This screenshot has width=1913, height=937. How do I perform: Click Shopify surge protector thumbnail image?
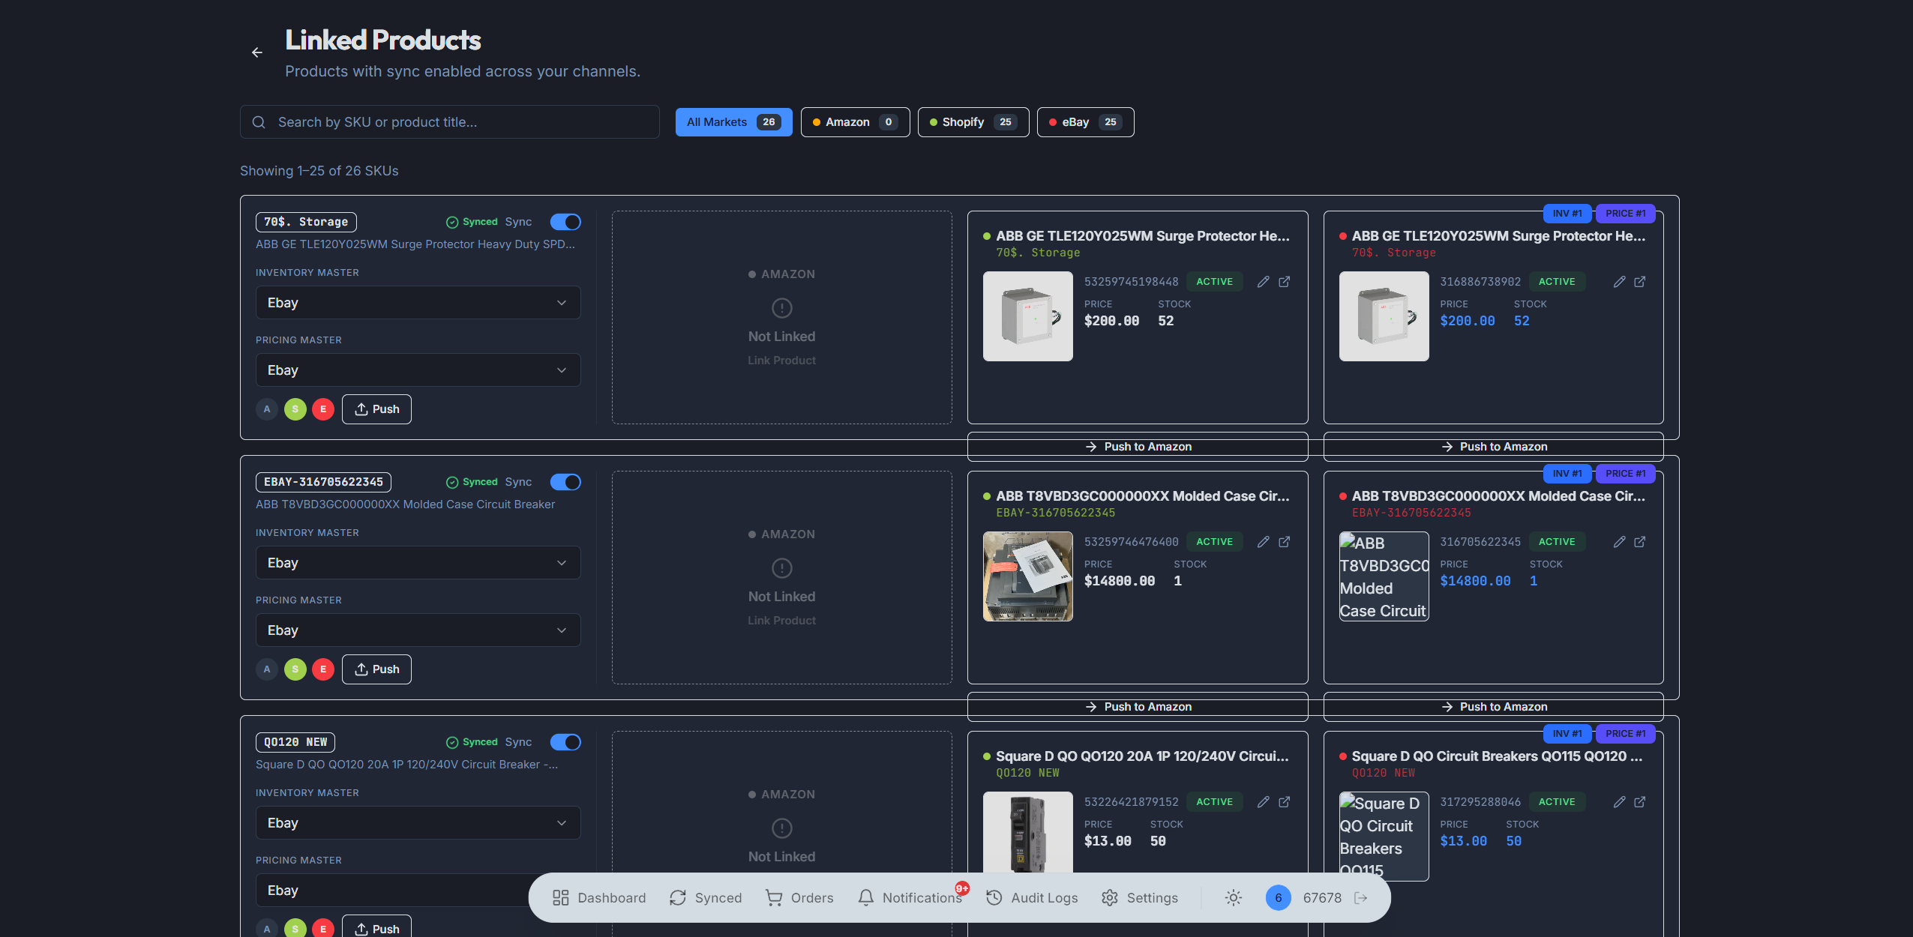1028,316
